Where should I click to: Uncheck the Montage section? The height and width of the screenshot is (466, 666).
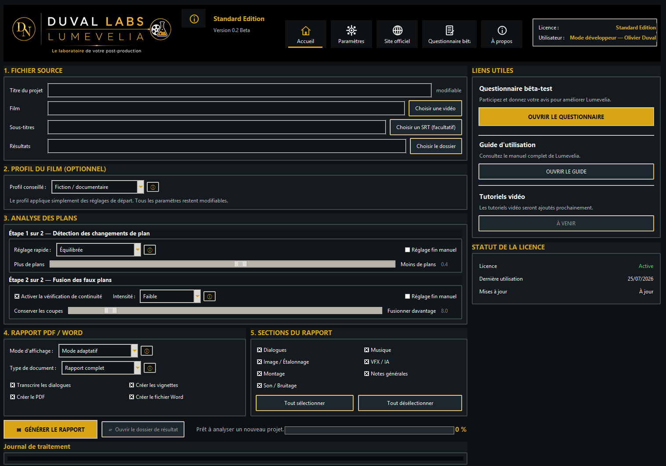tap(259, 374)
